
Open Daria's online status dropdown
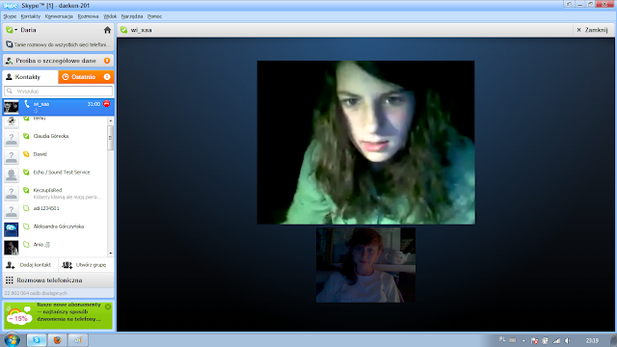tap(12, 30)
